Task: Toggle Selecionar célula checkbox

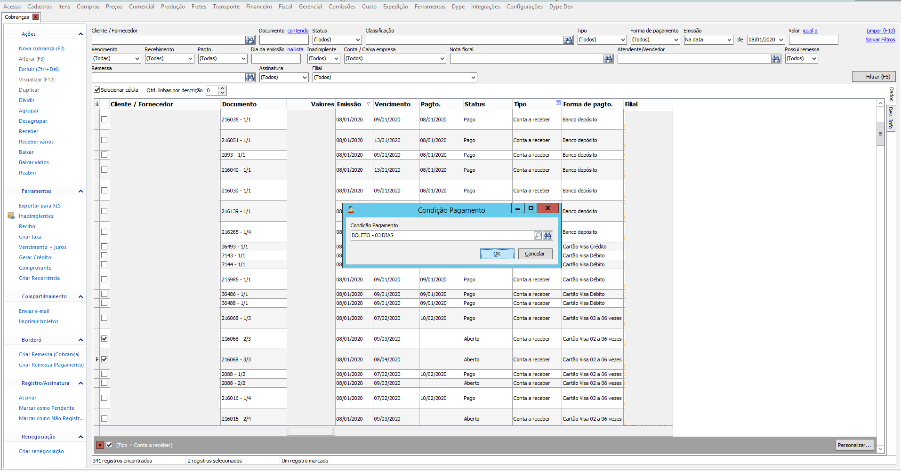Action: click(97, 90)
